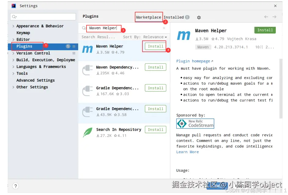Image resolution: width=288 pixels, height=195 pixels.
Task: Click the IntelliJ icon in title bar
Action: pos(13,6)
